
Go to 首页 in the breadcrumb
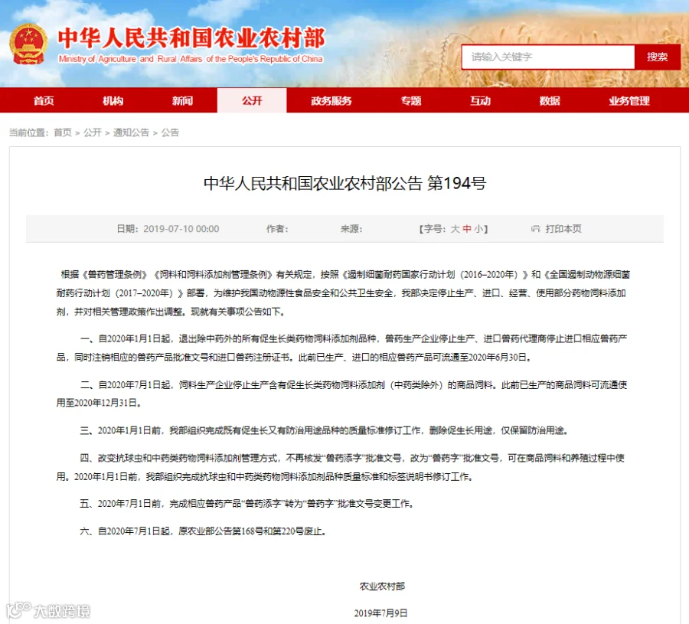tap(63, 132)
